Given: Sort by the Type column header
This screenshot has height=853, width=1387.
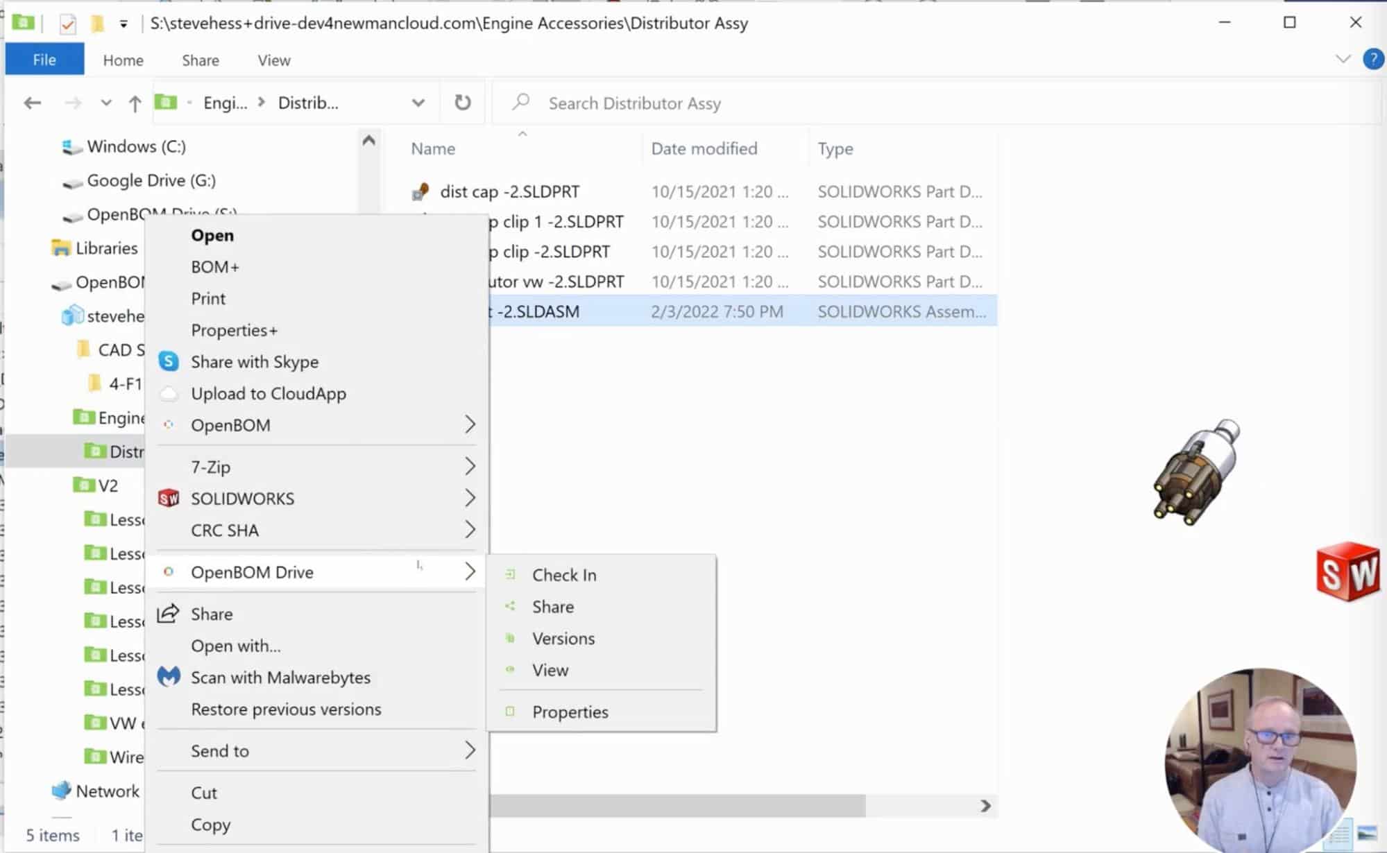Looking at the screenshot, I should pos(835,148).
